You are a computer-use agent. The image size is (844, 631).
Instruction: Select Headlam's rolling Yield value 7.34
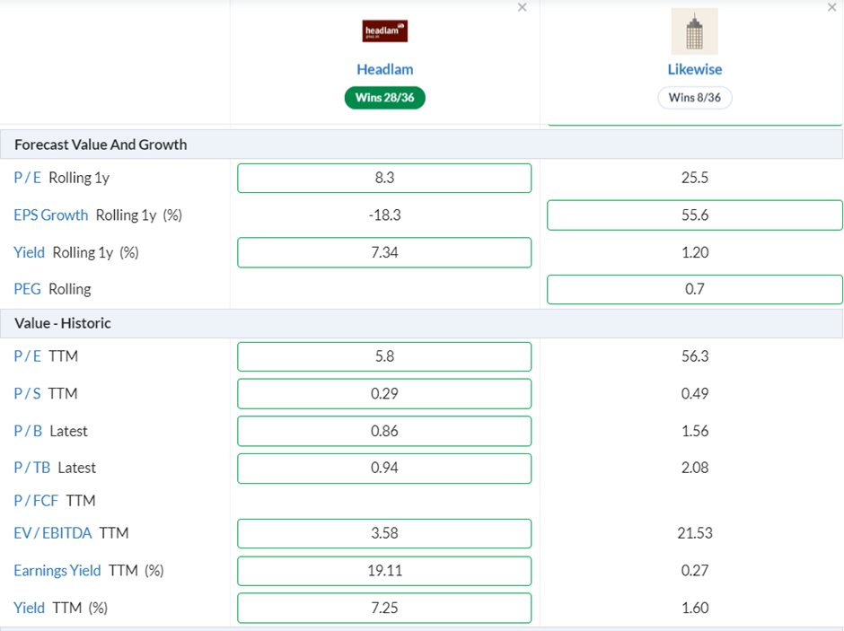tap(384, 252)
